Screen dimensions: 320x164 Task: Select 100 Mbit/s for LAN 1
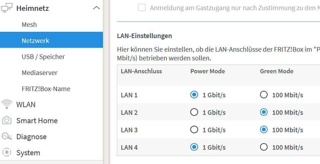pyautogui.click(x=264, y=95)
